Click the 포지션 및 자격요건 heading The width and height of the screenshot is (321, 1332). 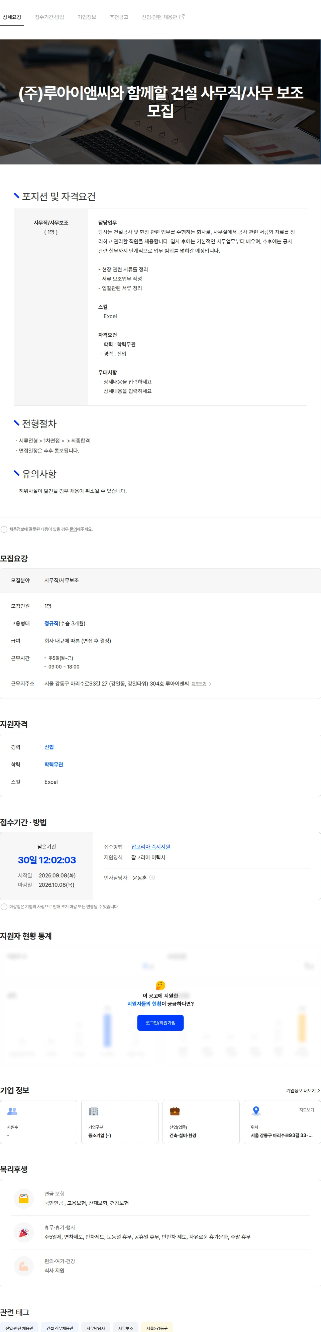59,197
